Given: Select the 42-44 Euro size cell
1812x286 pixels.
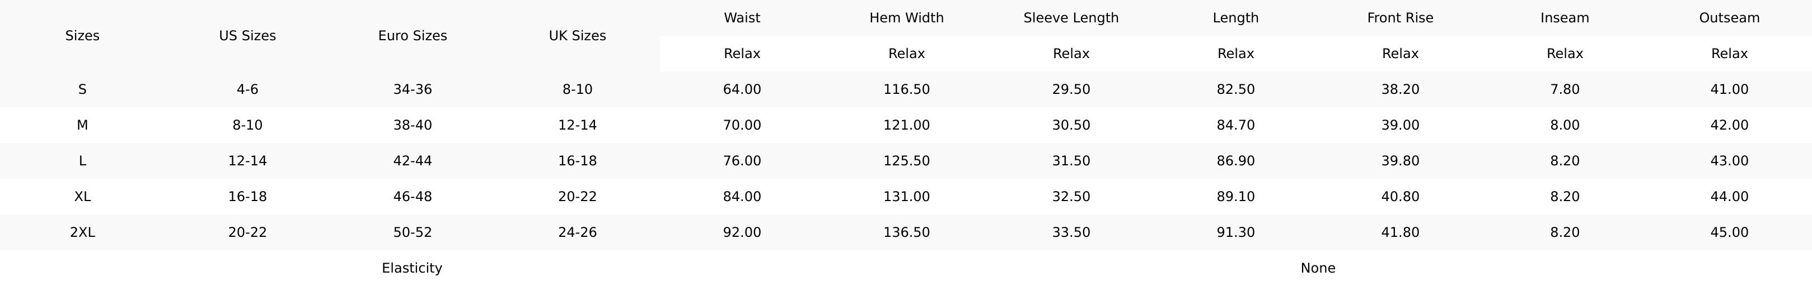Looking at the screenshot, I should click(412, 161).
